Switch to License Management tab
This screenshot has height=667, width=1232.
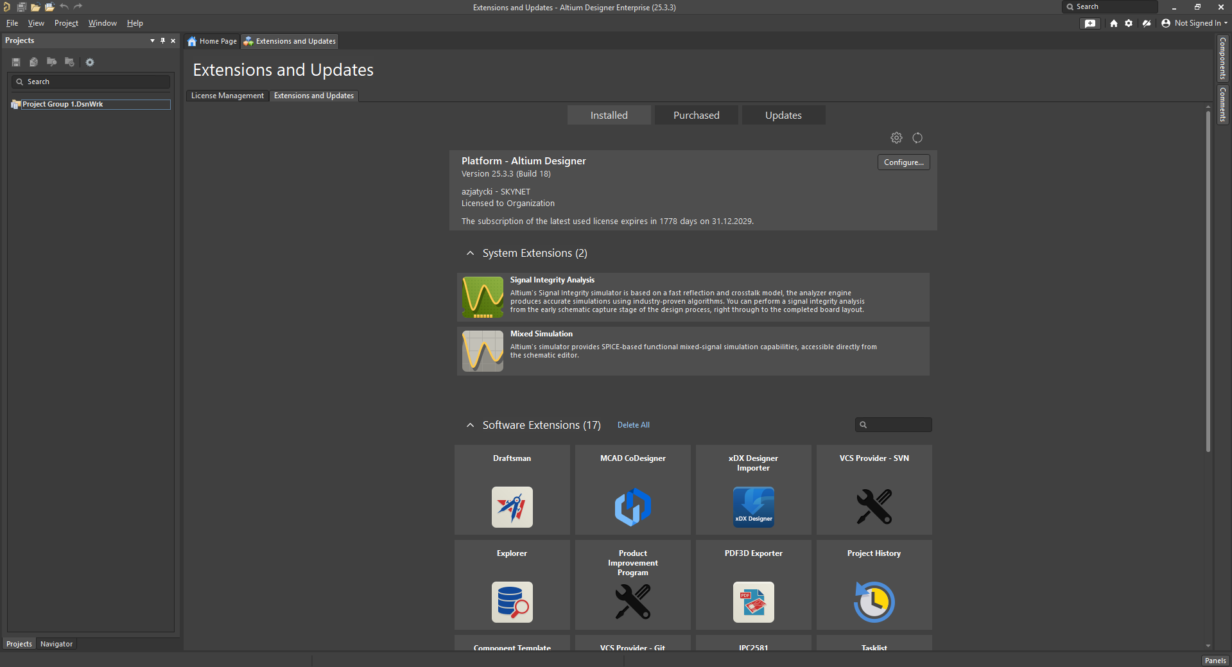tap(227, 96)
